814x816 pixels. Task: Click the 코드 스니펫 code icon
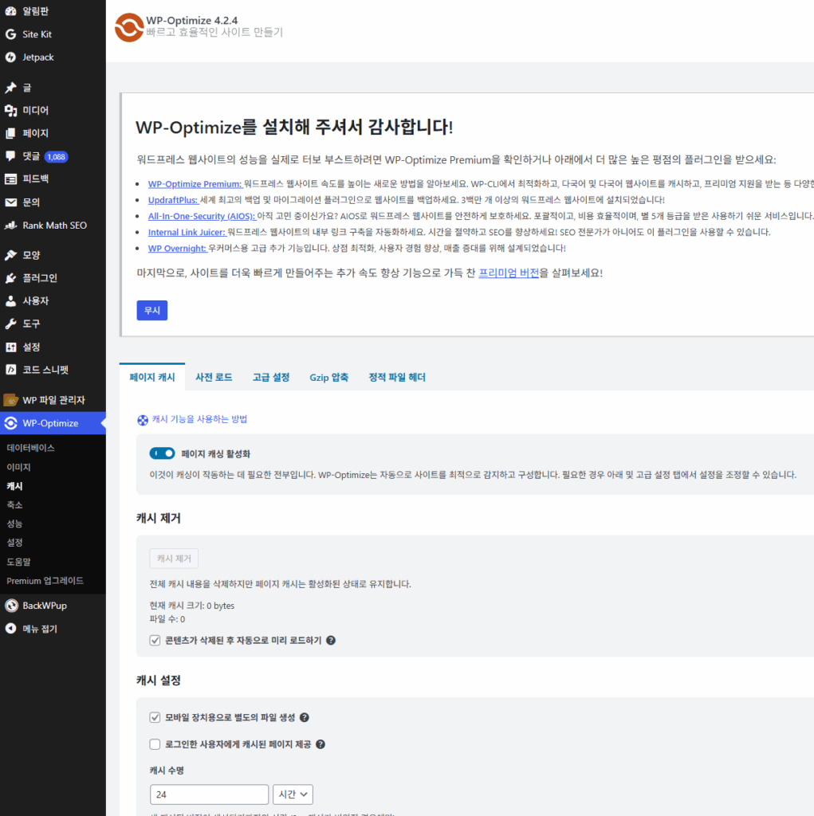point(10,370)
